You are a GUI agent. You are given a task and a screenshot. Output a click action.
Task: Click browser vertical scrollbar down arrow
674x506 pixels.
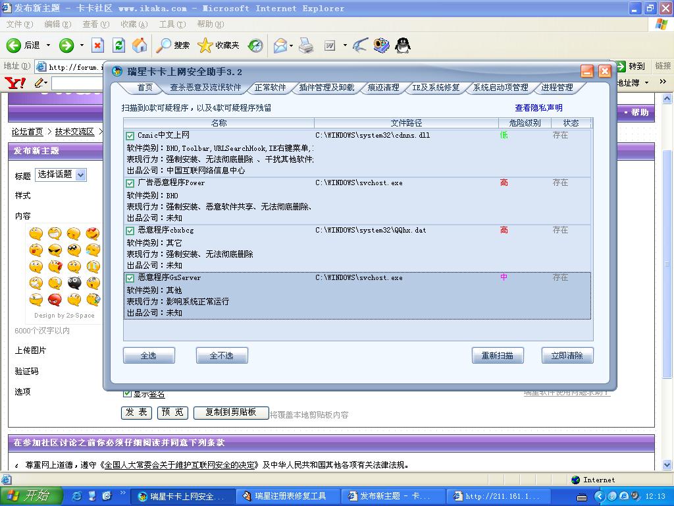(667, 464)
